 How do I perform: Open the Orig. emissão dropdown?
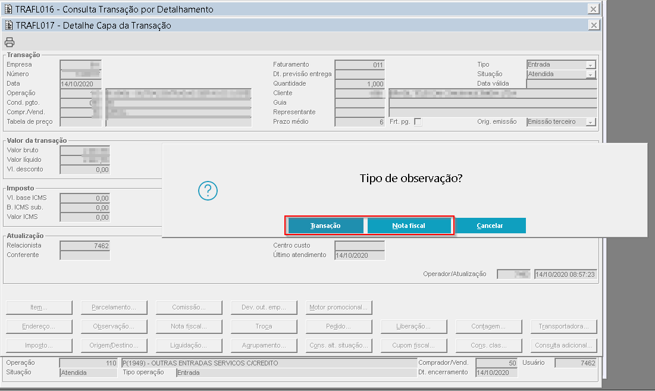pyautogui.click(x=590, y=122)
